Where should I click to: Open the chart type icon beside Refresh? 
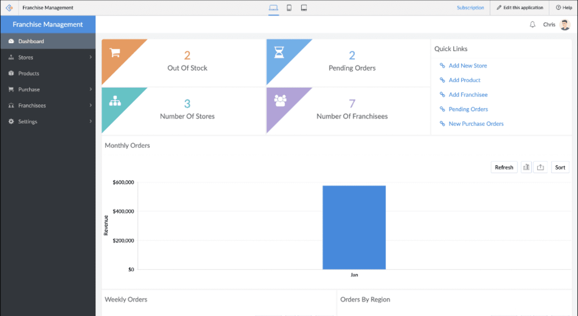526,167
